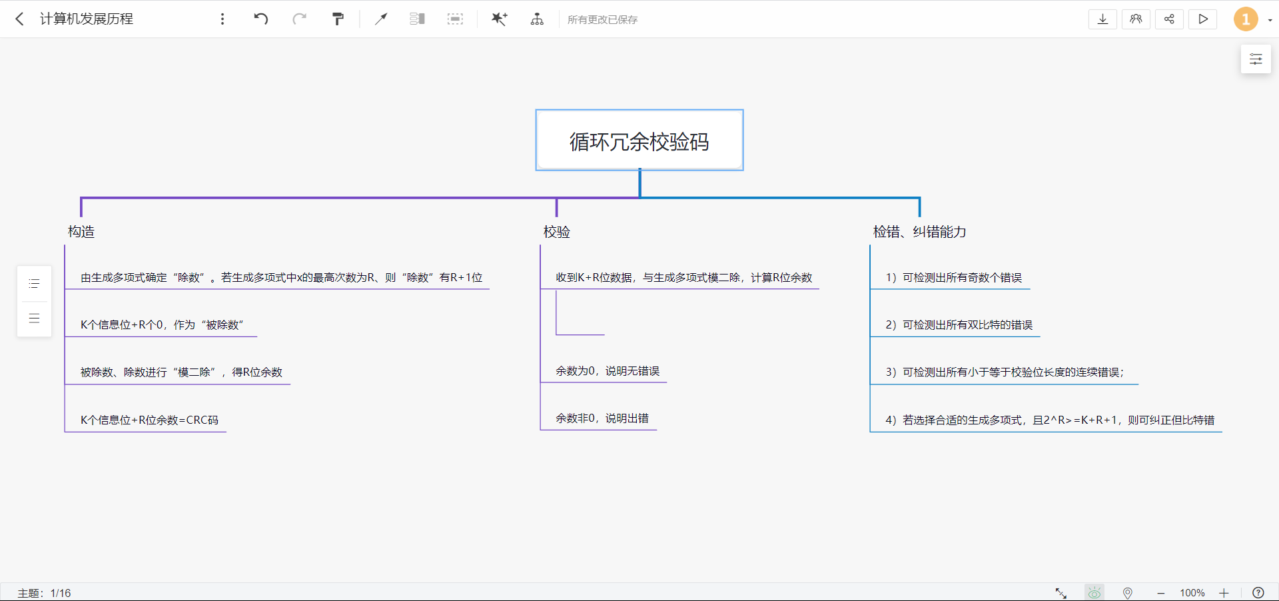Image resolution: width=1279 pixels, height=601 pixels.
Task: Select the central topic 循环冗余校验码
Action: click(x=639, y=141)
